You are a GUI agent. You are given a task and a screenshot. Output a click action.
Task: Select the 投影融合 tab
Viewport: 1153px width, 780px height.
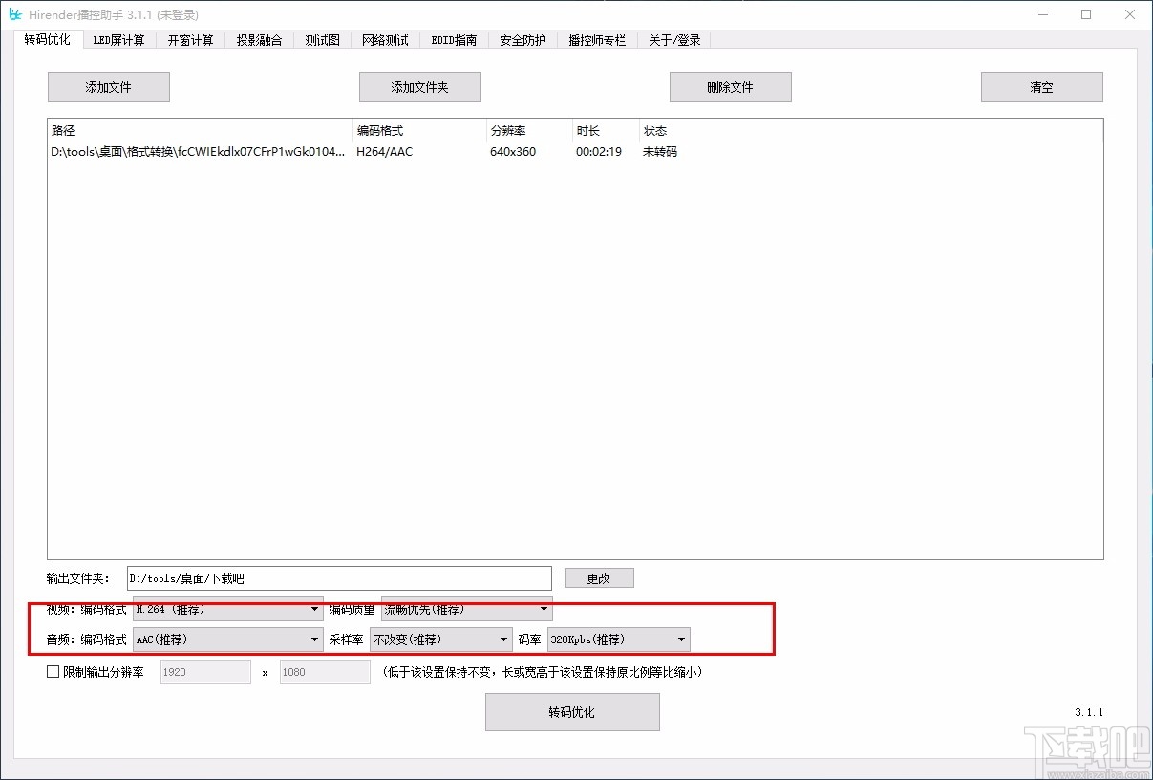(260, 40)
